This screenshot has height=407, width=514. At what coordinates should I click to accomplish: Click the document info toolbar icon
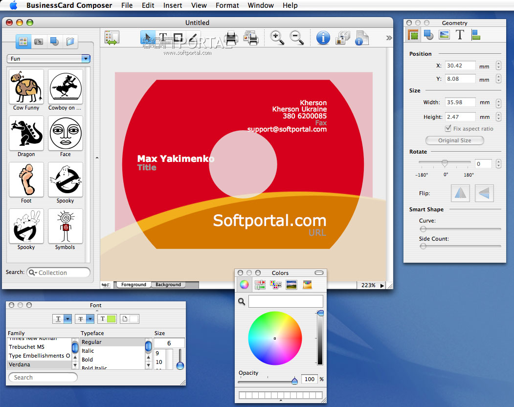(x=361, y=38)
